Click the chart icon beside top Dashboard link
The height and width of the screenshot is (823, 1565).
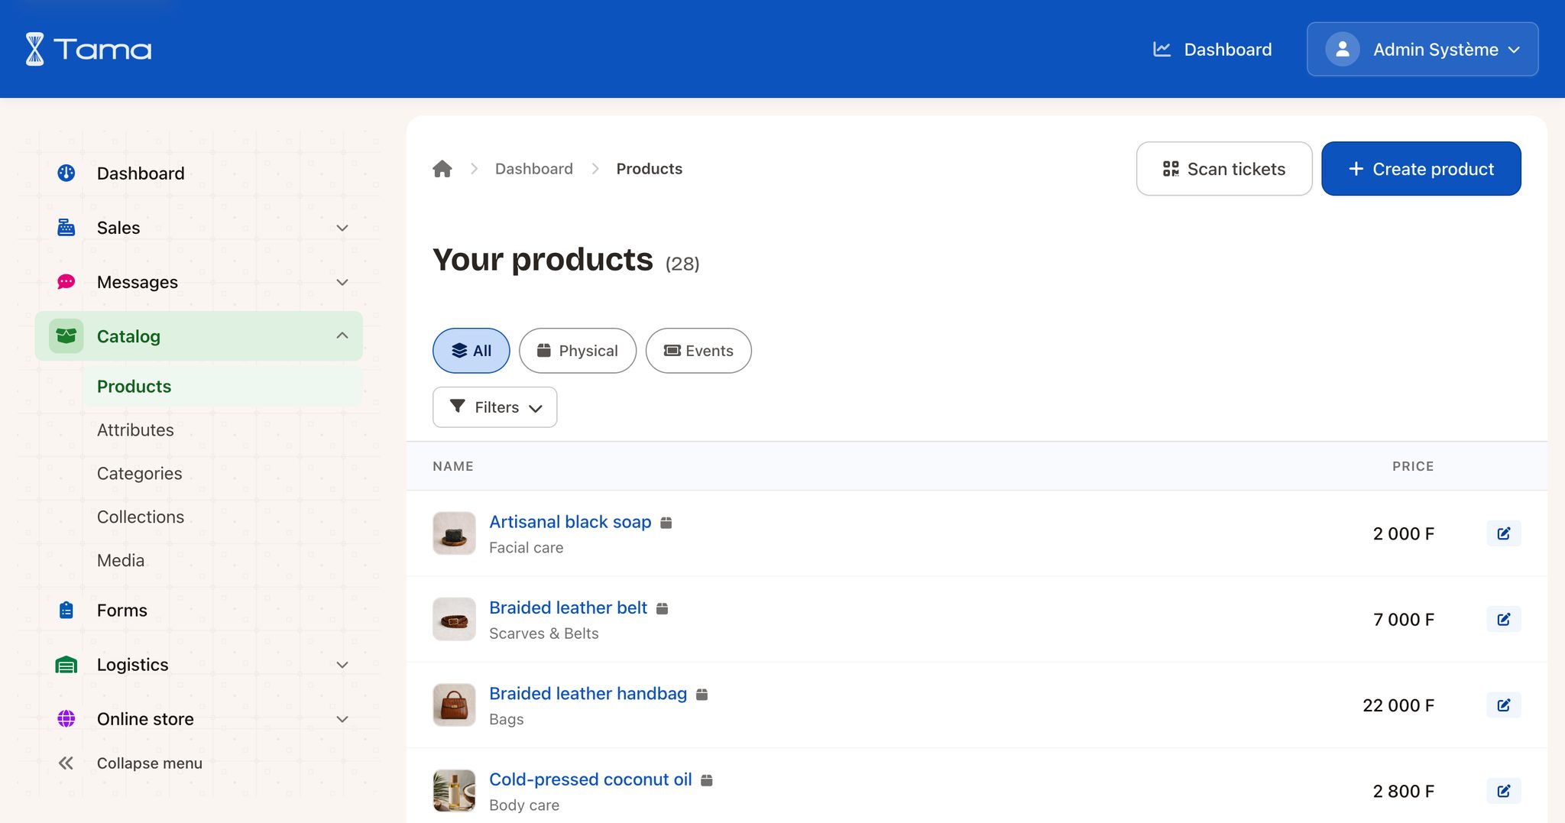tap(1162, 50)
